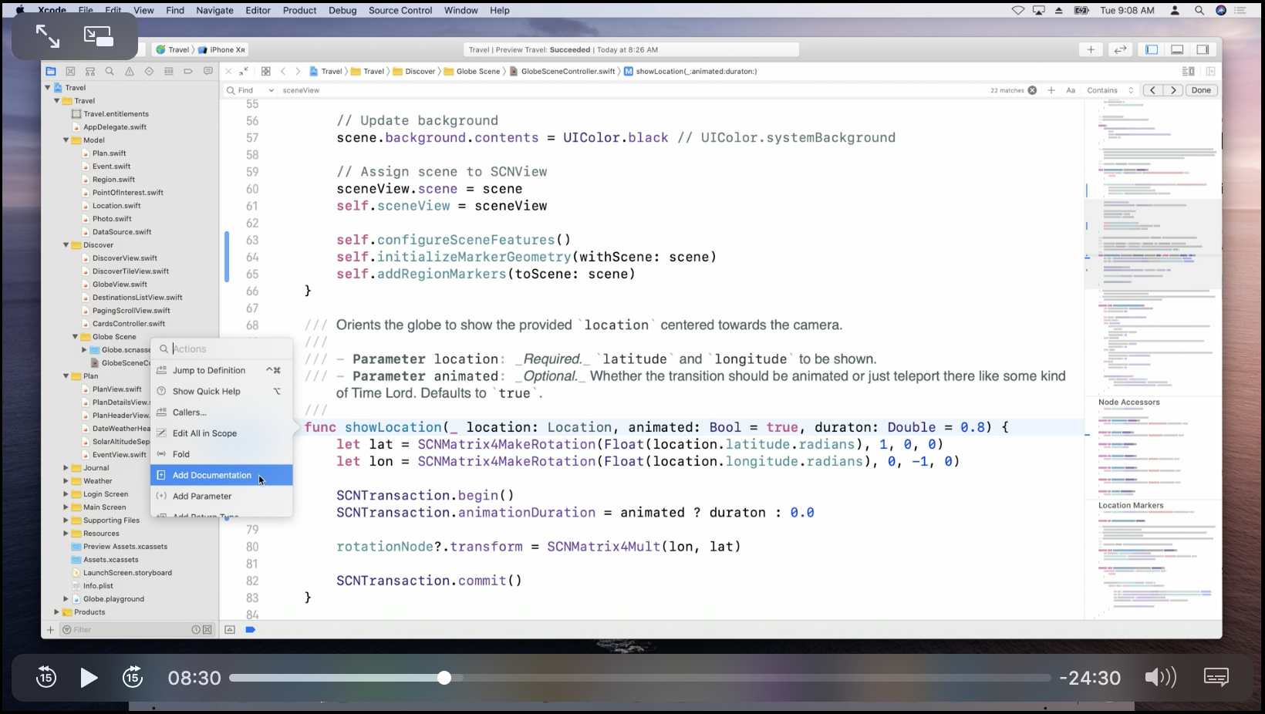Click the minimap Node Accessors section
The image size is (1265, 714).
(1129, 402)
